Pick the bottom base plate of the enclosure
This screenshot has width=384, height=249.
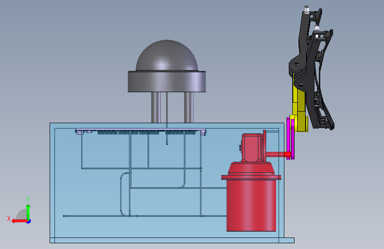click(x=172, y=240)
